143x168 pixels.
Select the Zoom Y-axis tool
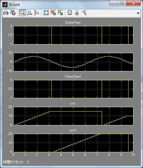pyautogui.click(x=37, y=13)
